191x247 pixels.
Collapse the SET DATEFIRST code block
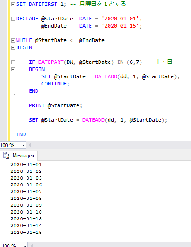[x=14, y=5]
